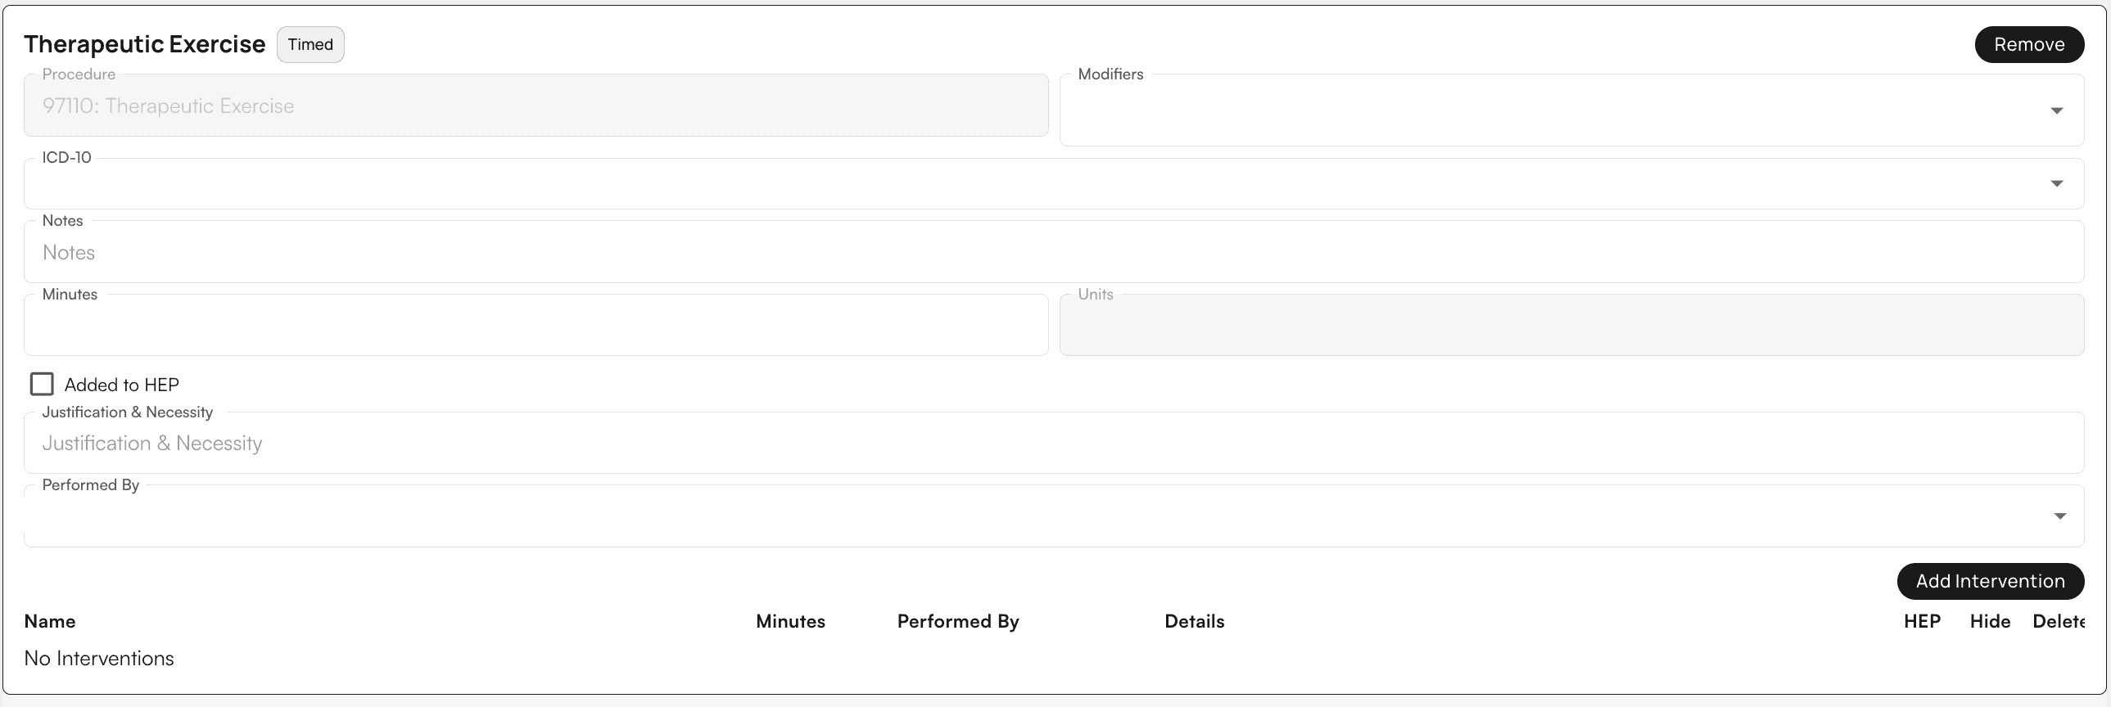
Task: Click the Remove button
Action: coord(2030,44)
